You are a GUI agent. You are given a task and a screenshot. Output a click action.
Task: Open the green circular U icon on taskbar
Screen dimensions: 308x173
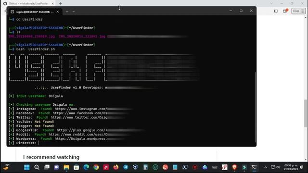point(155,167)
